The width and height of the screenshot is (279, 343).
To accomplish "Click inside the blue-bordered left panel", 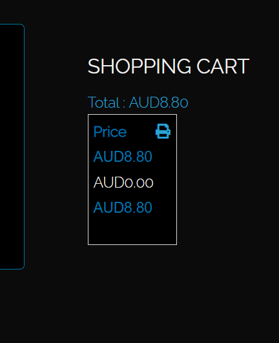I will (x=11, y=146).
